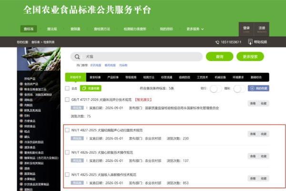Click the 帮助视频 link

tap(260, 42)
